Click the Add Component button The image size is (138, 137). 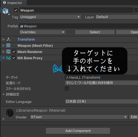click(x=78, y=131)
